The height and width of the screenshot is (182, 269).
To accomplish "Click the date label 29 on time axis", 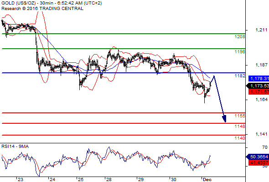I will (141, 180).
